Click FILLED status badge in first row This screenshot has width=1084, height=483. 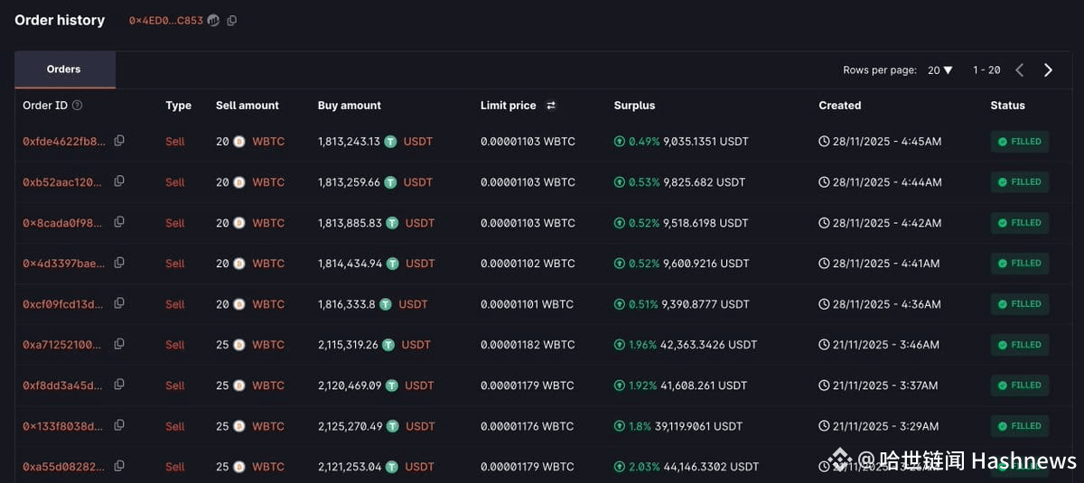[x=1020, y=142]
